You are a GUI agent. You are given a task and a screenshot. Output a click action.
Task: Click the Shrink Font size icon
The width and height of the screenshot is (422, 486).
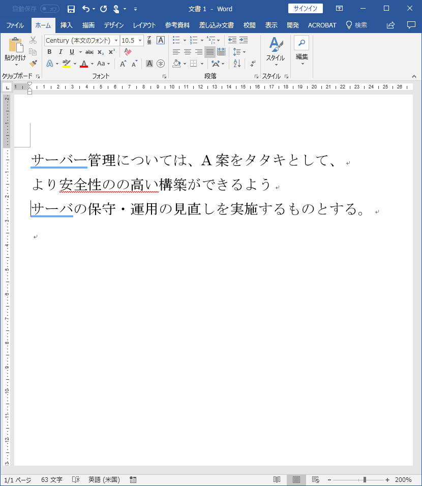point(135,64)
